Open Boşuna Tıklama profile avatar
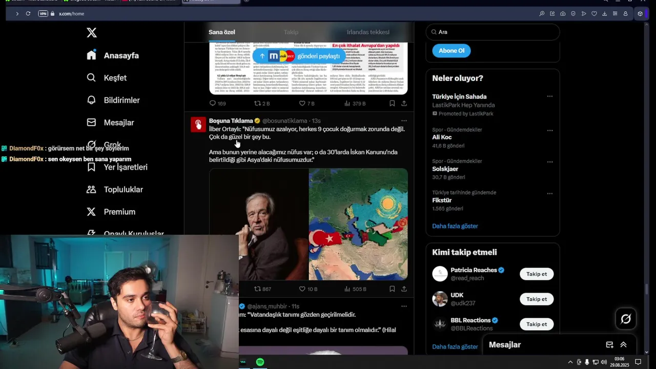656x369 pixels. (x=198, y=125)
